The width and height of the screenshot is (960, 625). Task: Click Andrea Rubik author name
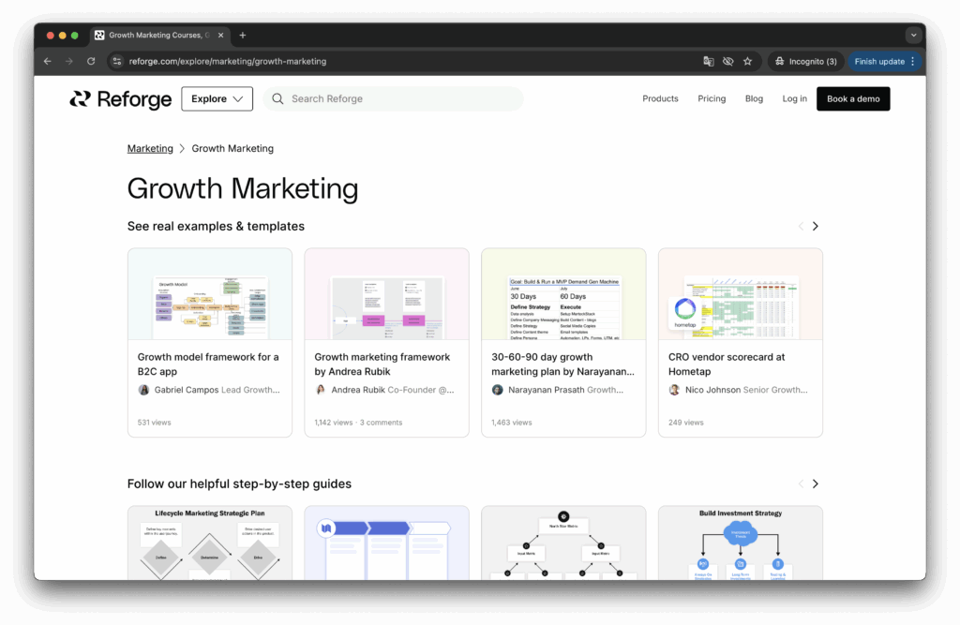coord(358,390)
